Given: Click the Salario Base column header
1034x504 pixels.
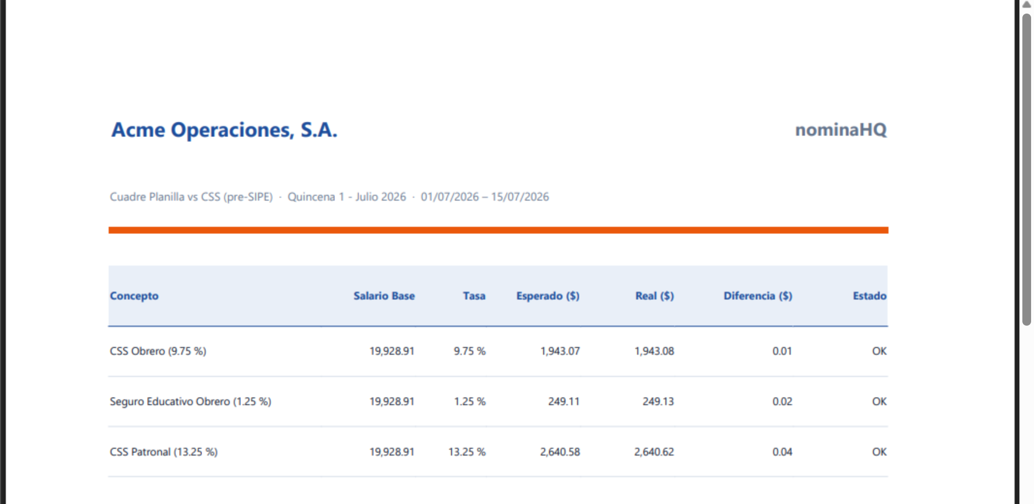Looking at the screenshot, I should point(384,296).
